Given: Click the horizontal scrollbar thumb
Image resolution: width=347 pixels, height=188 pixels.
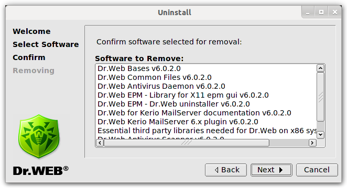Looking at the screenshot, I should pyautogui.click(x=187, y=143).
